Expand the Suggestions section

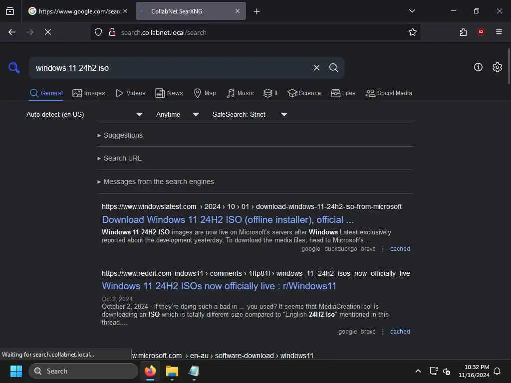click(120, 135)
